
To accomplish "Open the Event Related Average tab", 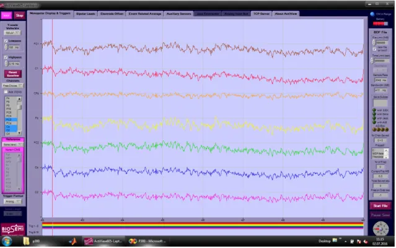I will tap(145, 14).
